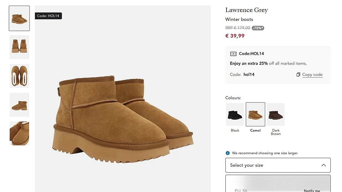
Task: Click the Copy code link
Action: [312, 75]
